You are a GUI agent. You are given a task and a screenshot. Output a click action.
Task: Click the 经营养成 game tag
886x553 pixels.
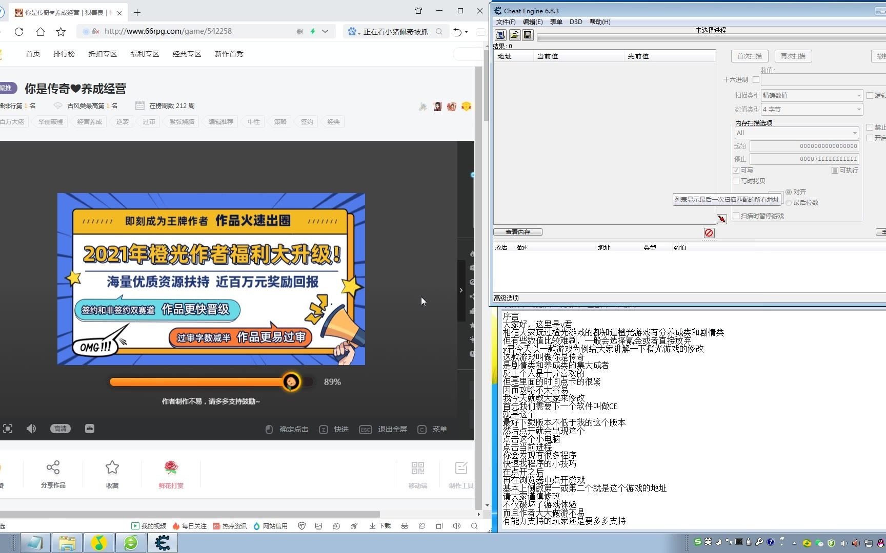pos(90,122)
